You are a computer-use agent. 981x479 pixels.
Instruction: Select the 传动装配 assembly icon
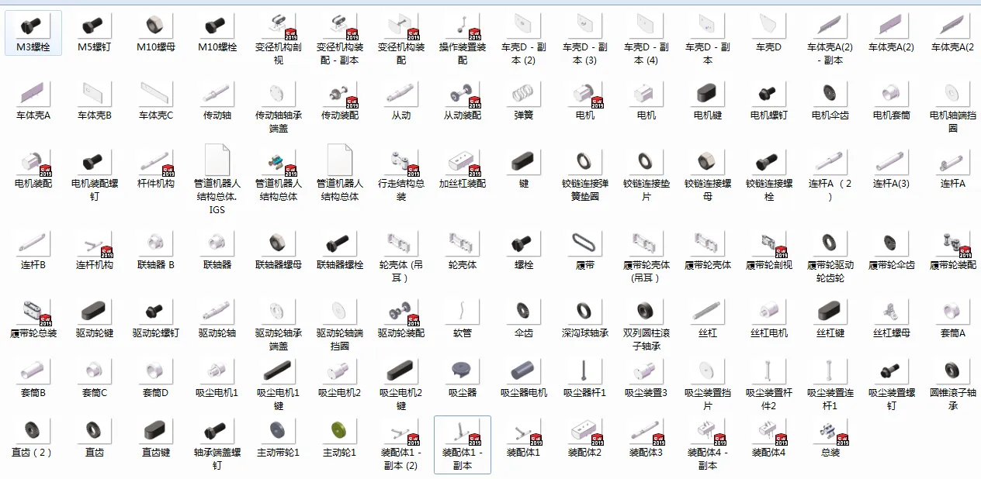[340, 95]
